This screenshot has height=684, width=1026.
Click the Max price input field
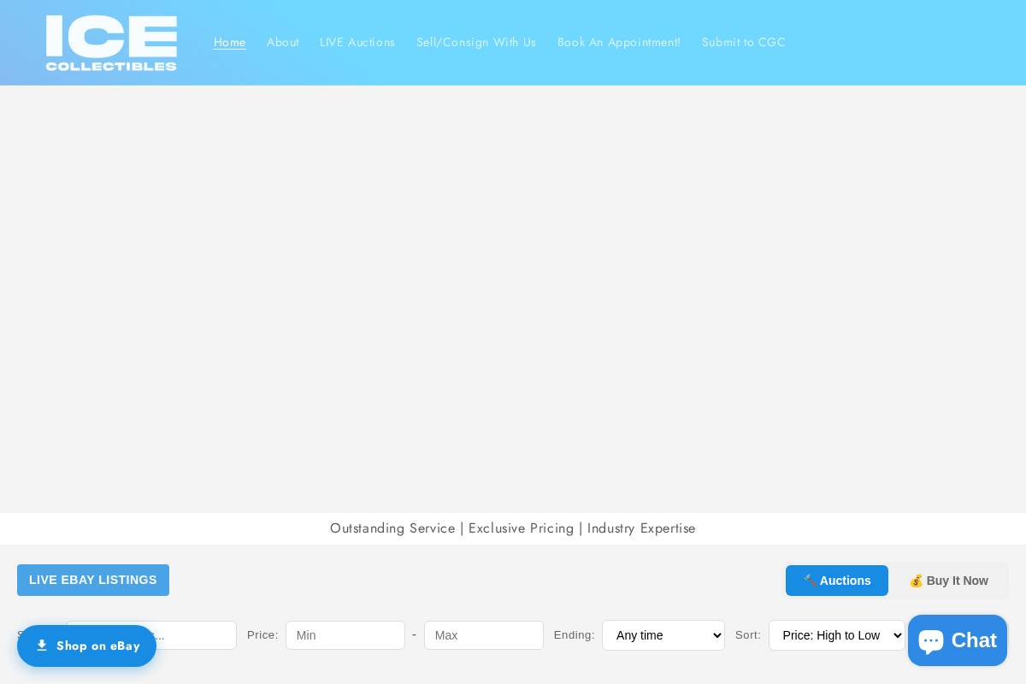pos(484,635)
